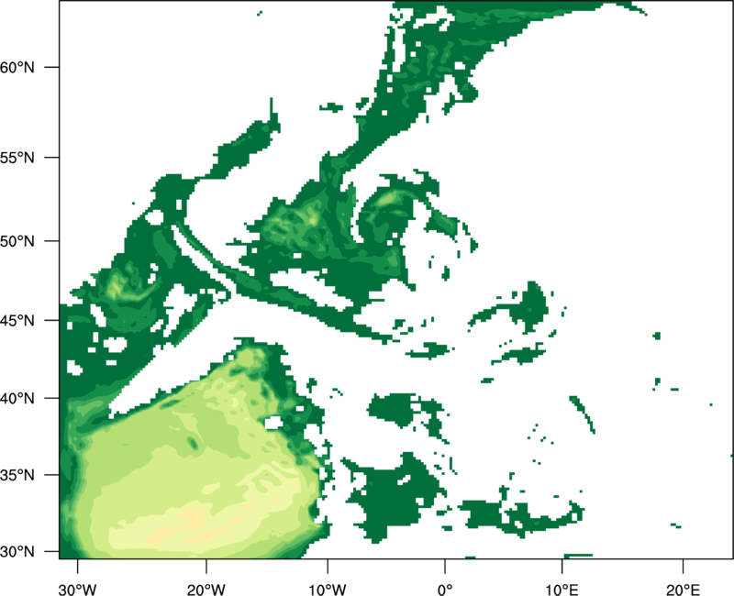Click the 20°W longitude label

coord(206,589)
